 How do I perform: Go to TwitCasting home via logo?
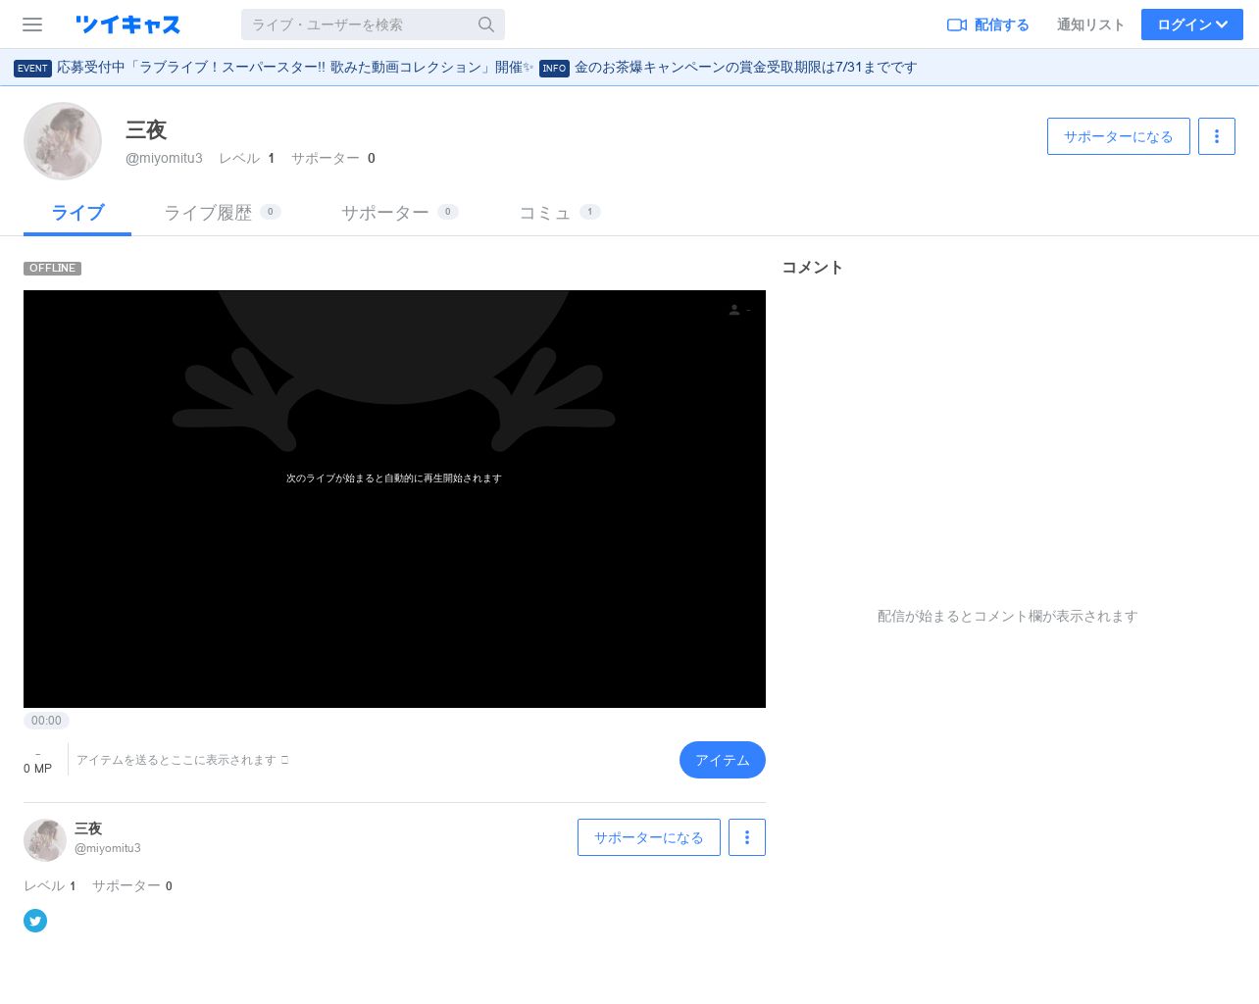[x=127, y=25]
